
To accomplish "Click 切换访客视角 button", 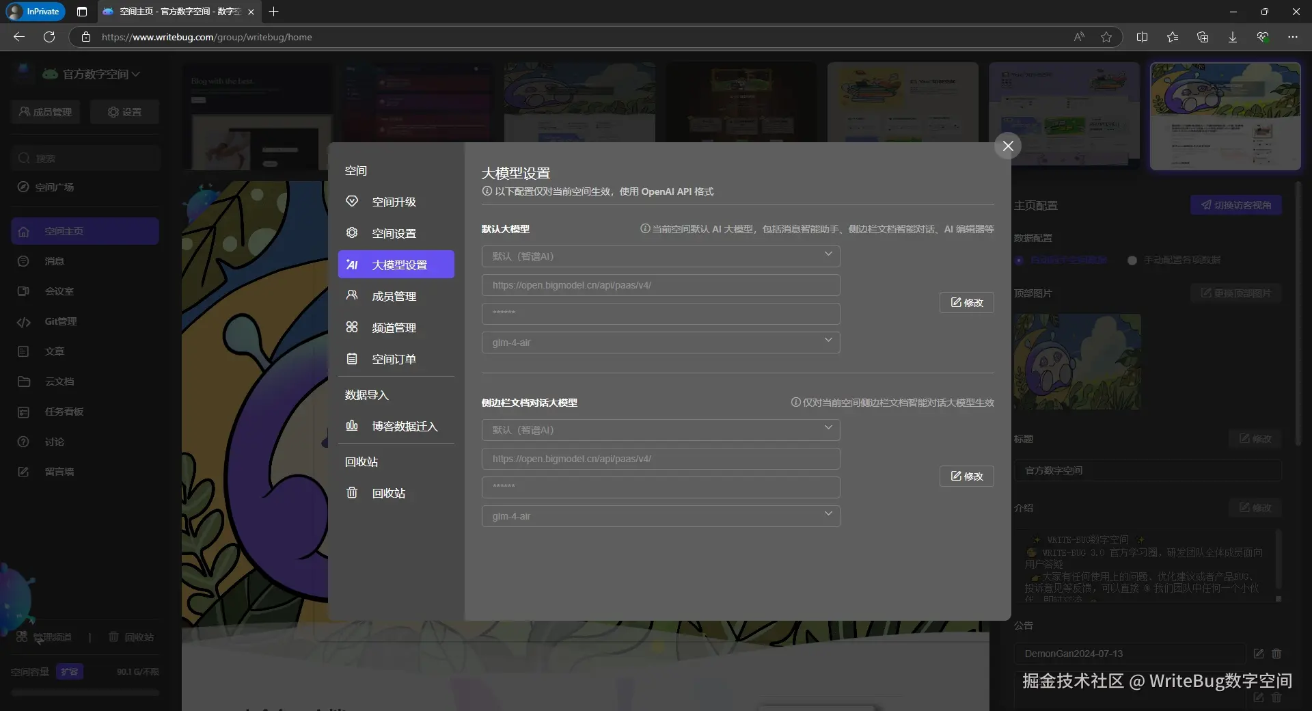I will 1235,205.
